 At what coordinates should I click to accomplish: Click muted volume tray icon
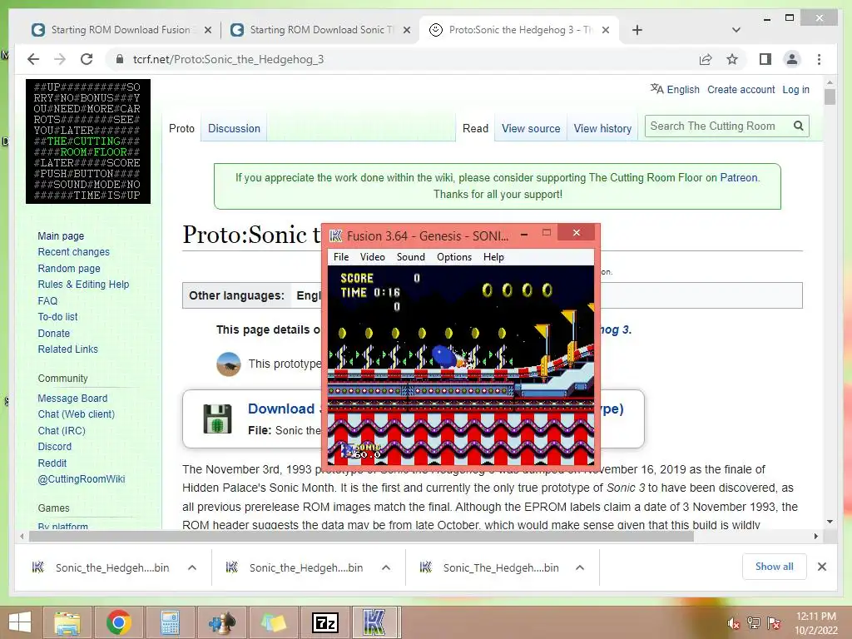733,623
